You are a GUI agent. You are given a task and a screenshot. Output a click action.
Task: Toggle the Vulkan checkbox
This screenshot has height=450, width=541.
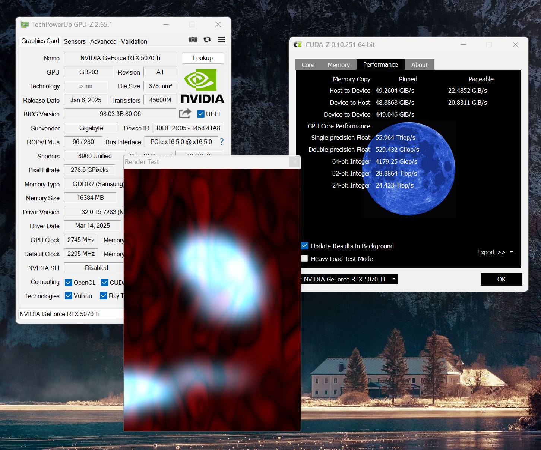pyautogui.click(x=69, y=296)
